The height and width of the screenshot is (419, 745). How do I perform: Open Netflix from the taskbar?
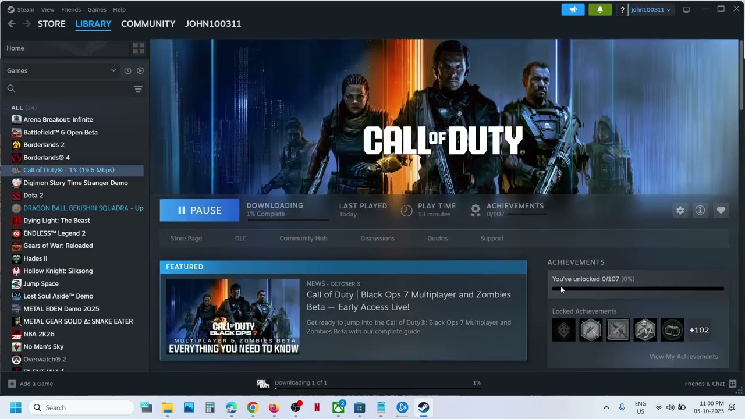pos(317,407)
